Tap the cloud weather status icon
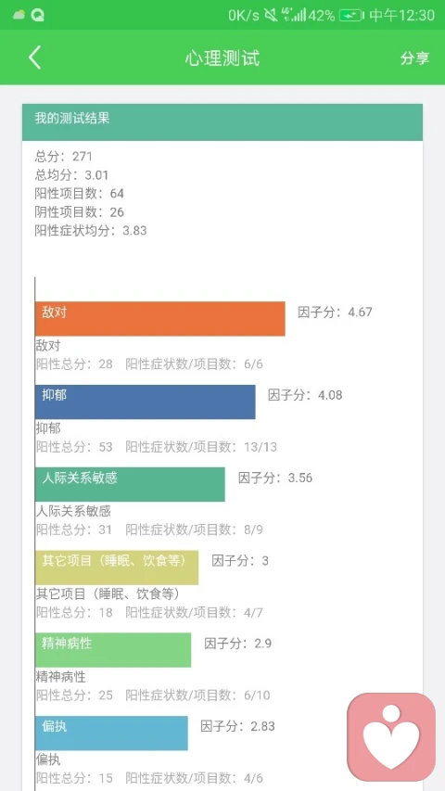 point(19,15)
